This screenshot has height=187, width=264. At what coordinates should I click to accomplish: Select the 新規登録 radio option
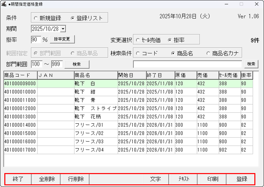36,18
